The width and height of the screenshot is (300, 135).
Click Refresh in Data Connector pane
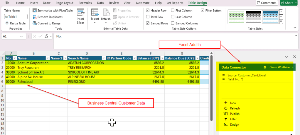pos(235,108)
